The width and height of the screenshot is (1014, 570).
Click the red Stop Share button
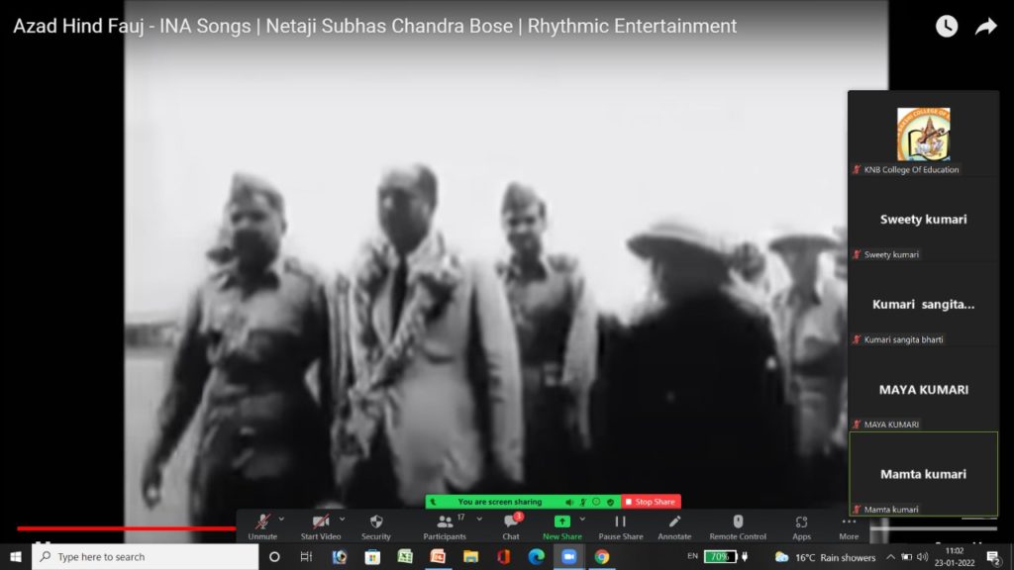(x=651, y=502)
